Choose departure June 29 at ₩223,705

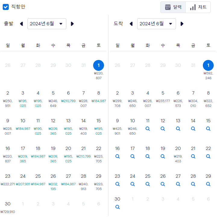pos(99,182)
